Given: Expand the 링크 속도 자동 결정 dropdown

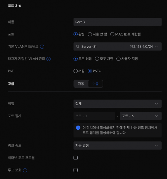Looking at the screenshot, I should click(117, 145).
